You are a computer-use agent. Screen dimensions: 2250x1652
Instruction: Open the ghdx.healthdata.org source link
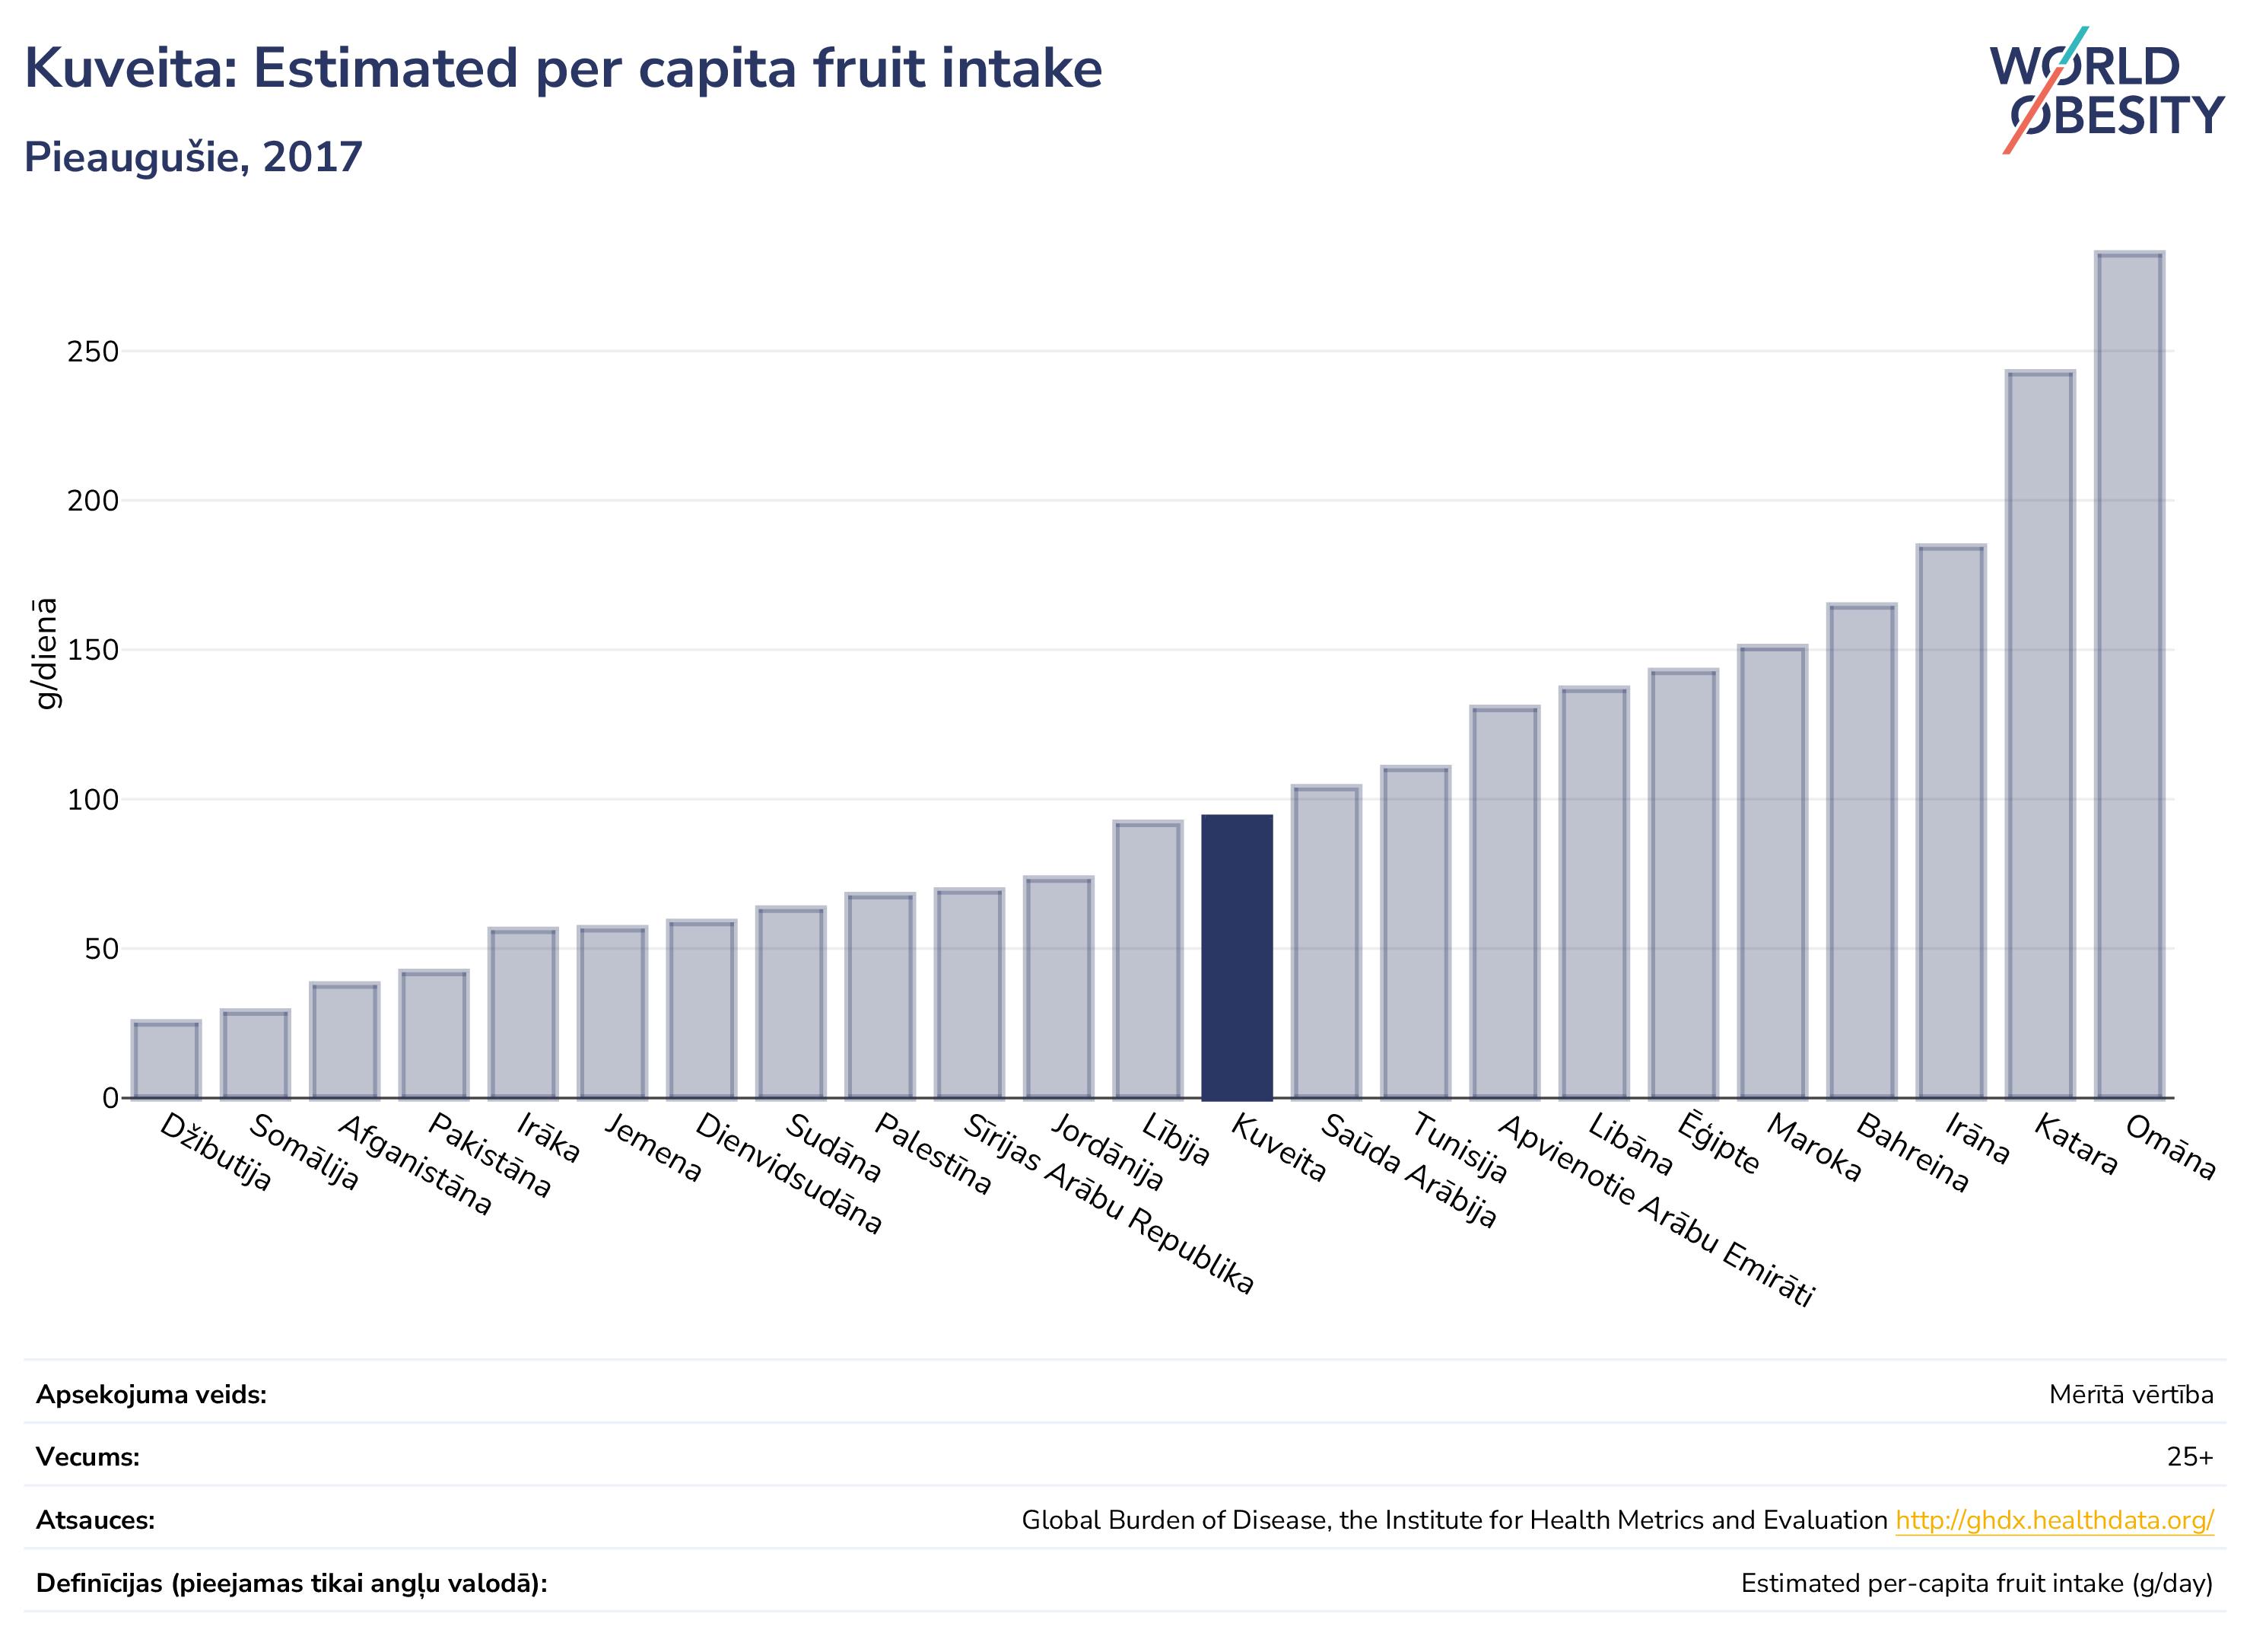tap(2054, 1520)
